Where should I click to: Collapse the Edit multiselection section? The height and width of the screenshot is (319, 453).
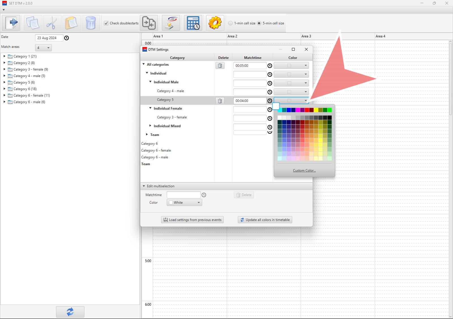[144, 186]
